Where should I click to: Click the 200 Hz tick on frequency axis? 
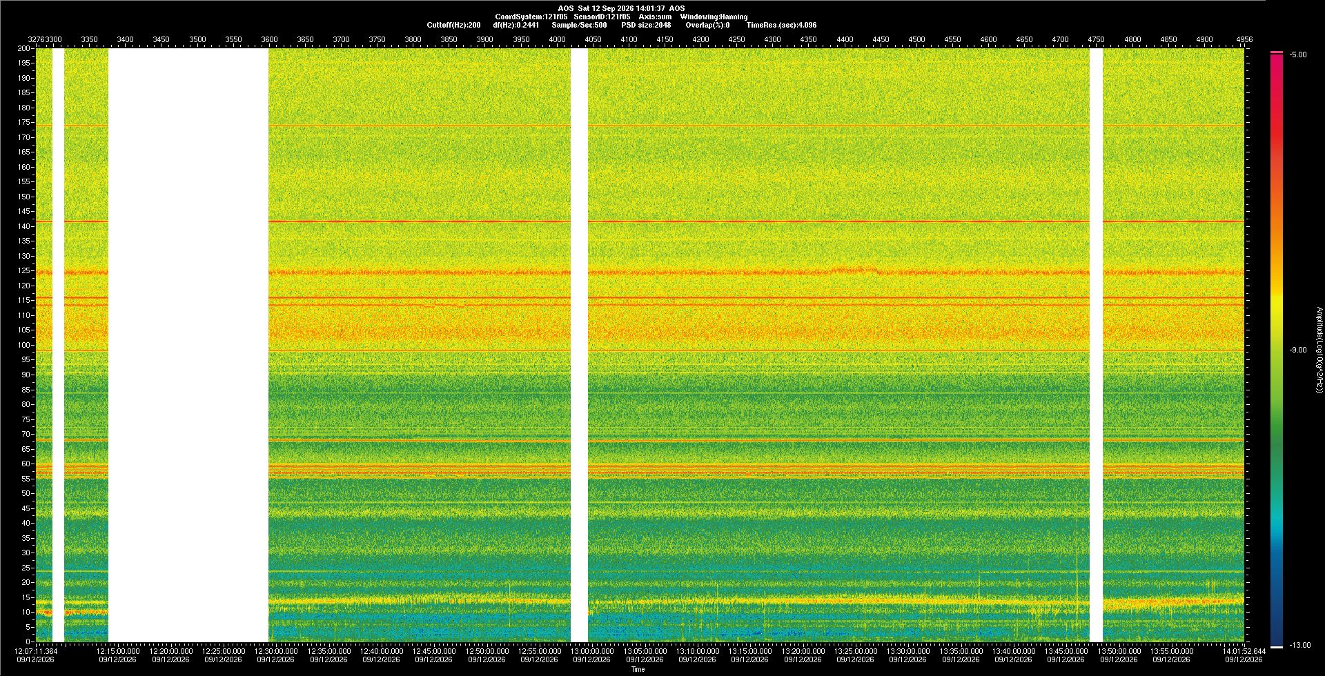coord(24,48)
